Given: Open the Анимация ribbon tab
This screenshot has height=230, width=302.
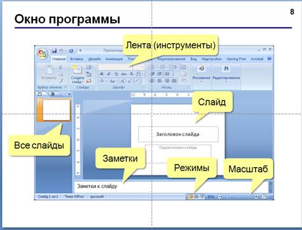Looking at the screenshot, I should coord(114,59).
